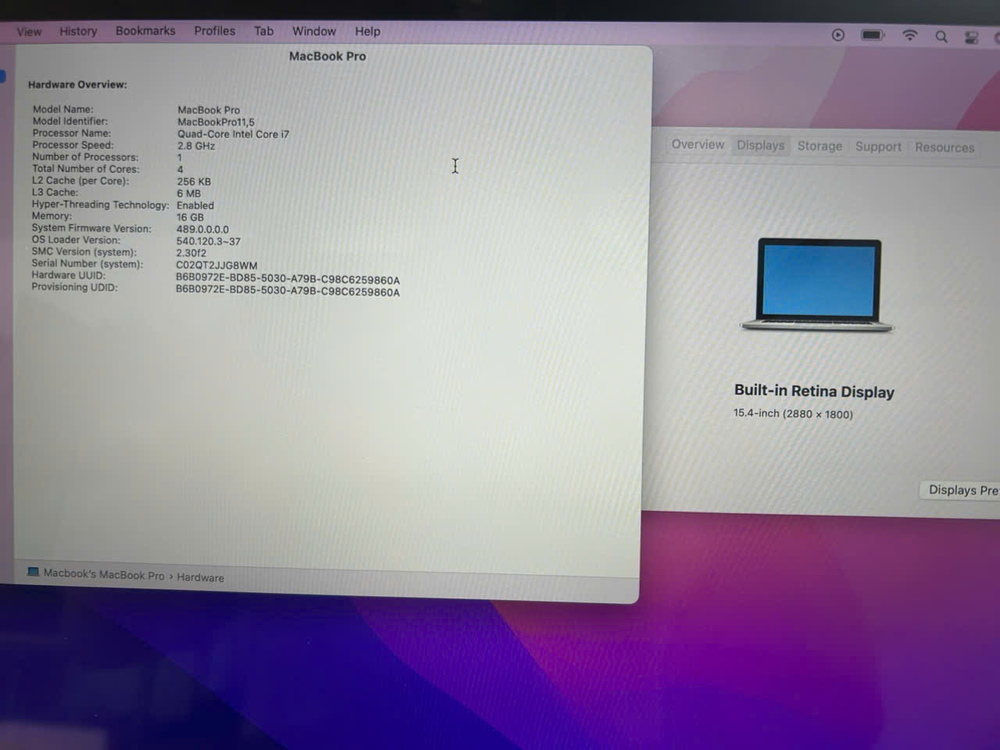Click Hardware in the bottom path bar
1000x750 pixels.
(200, 577)
